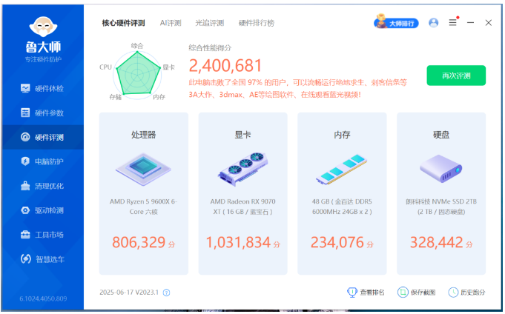This screenshot has width=505, height=314.
Task: Click the performance radar chart
Action: pyautogui.click(x=137, y=70)
